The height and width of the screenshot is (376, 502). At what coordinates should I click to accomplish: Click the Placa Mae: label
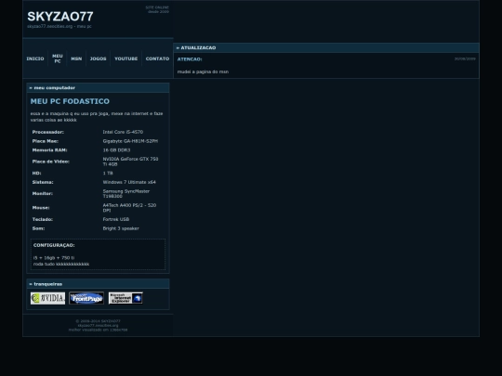click(46, 141)
